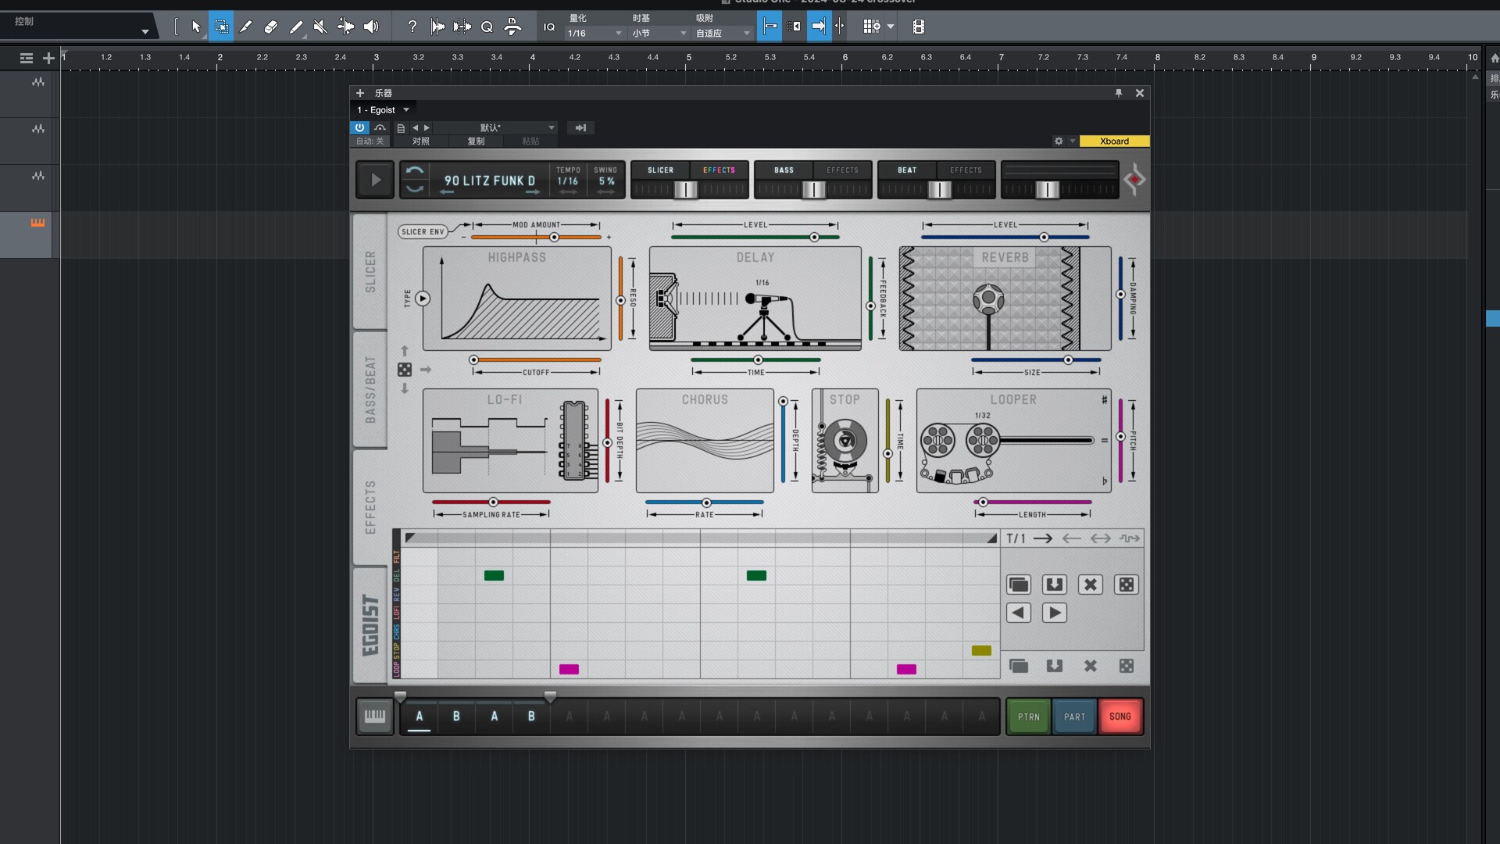Screen dimensions: 1500x844
Task: Open the 1 - Egoist instrument dropdown
Action: (383, 110)
